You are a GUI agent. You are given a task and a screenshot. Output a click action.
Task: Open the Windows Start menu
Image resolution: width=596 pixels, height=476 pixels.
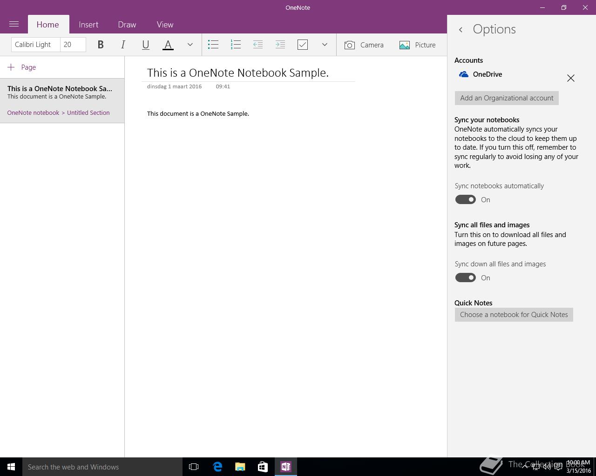tap(11, 467)
